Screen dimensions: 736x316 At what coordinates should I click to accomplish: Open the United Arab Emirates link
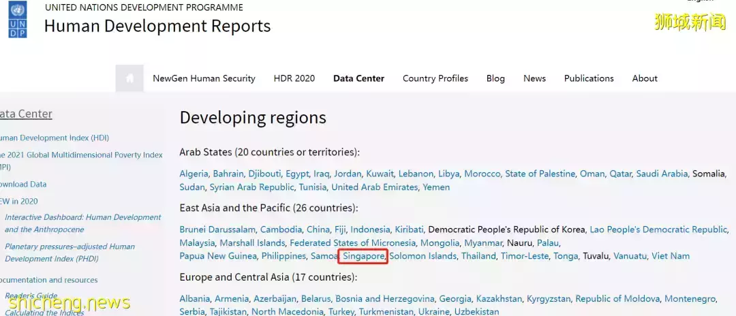click(x=374, y=187)
